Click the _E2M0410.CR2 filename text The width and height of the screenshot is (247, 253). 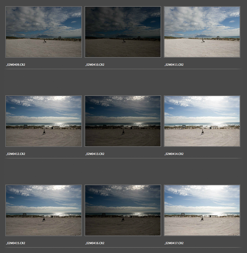[95, 65]
